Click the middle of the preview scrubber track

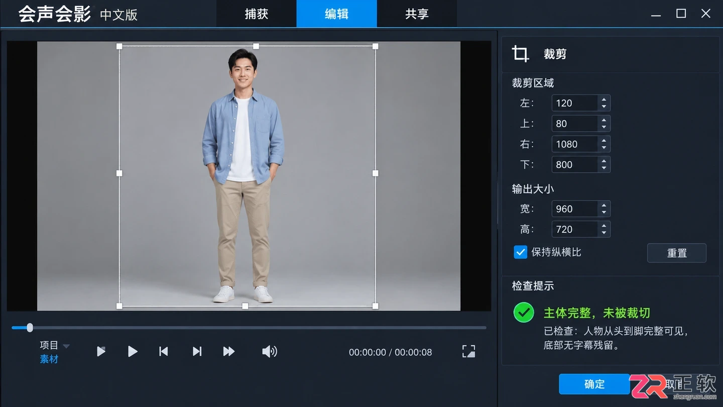click(249, 328)
